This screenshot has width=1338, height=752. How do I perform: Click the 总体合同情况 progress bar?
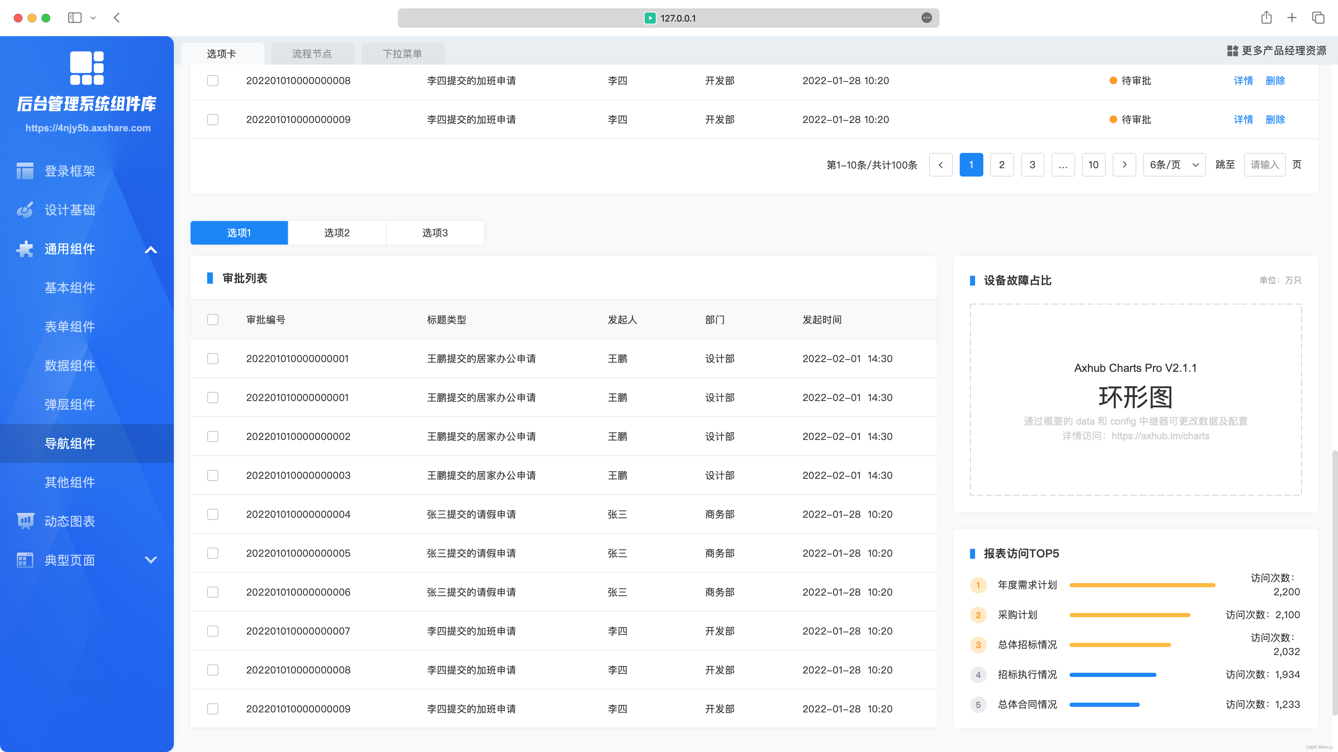tap(1104, 704)
